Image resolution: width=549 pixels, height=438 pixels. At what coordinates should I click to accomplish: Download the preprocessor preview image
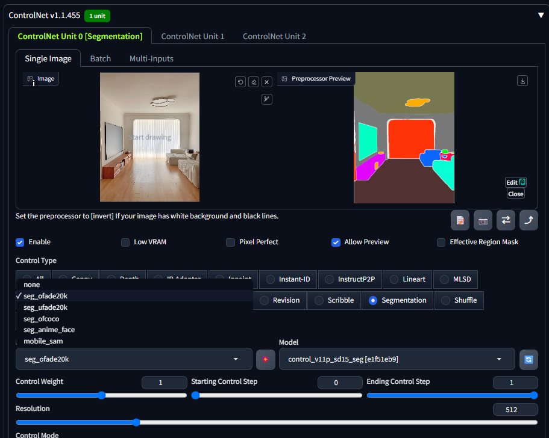point(522,81)
